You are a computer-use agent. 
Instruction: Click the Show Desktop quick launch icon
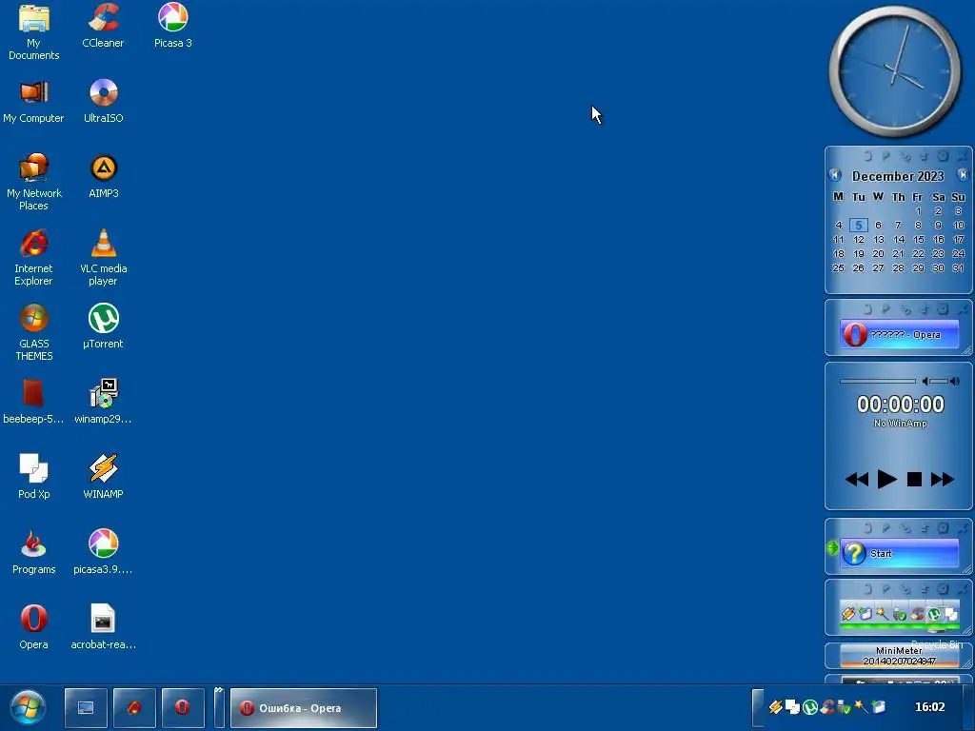click(x=86, y=707)
